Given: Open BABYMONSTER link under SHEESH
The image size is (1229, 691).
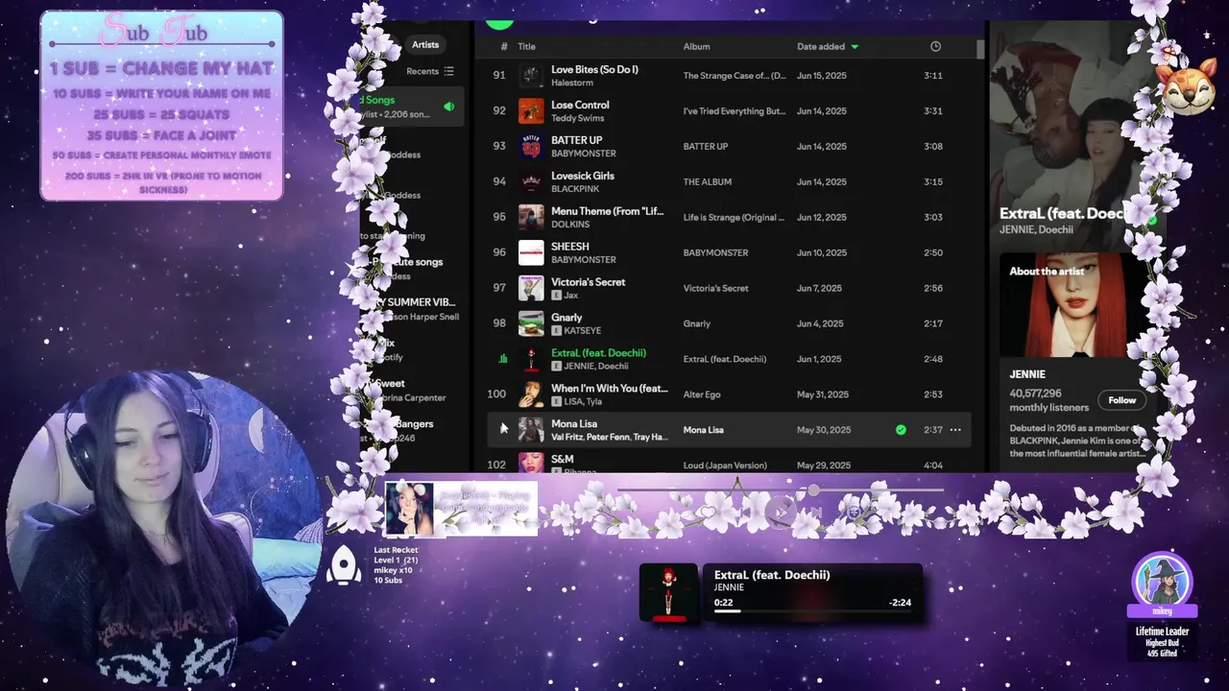Looking at the screenshot, I should click(584, 260).
